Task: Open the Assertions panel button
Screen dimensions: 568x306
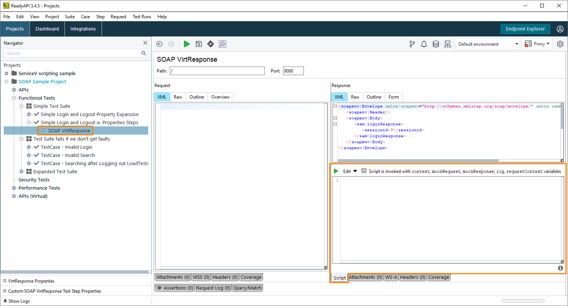Action: click(x=174, y=287)
